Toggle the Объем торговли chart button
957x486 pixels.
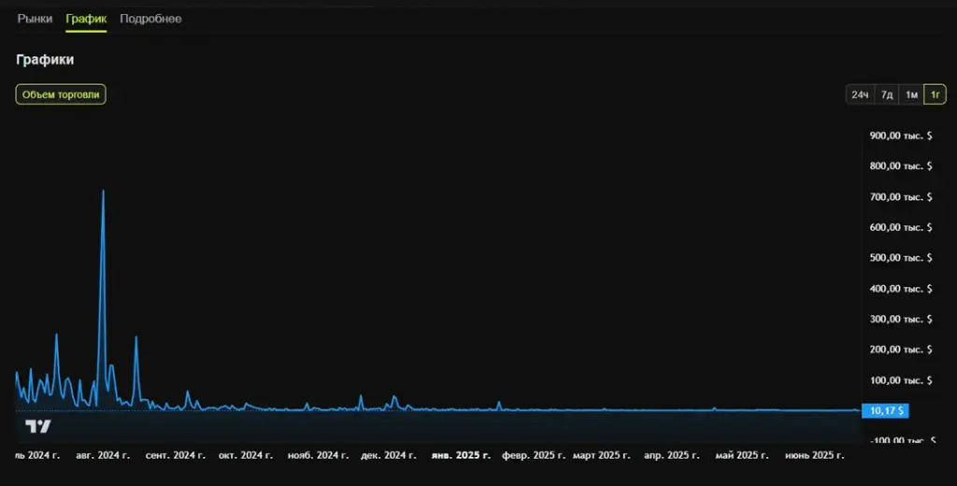61,94
